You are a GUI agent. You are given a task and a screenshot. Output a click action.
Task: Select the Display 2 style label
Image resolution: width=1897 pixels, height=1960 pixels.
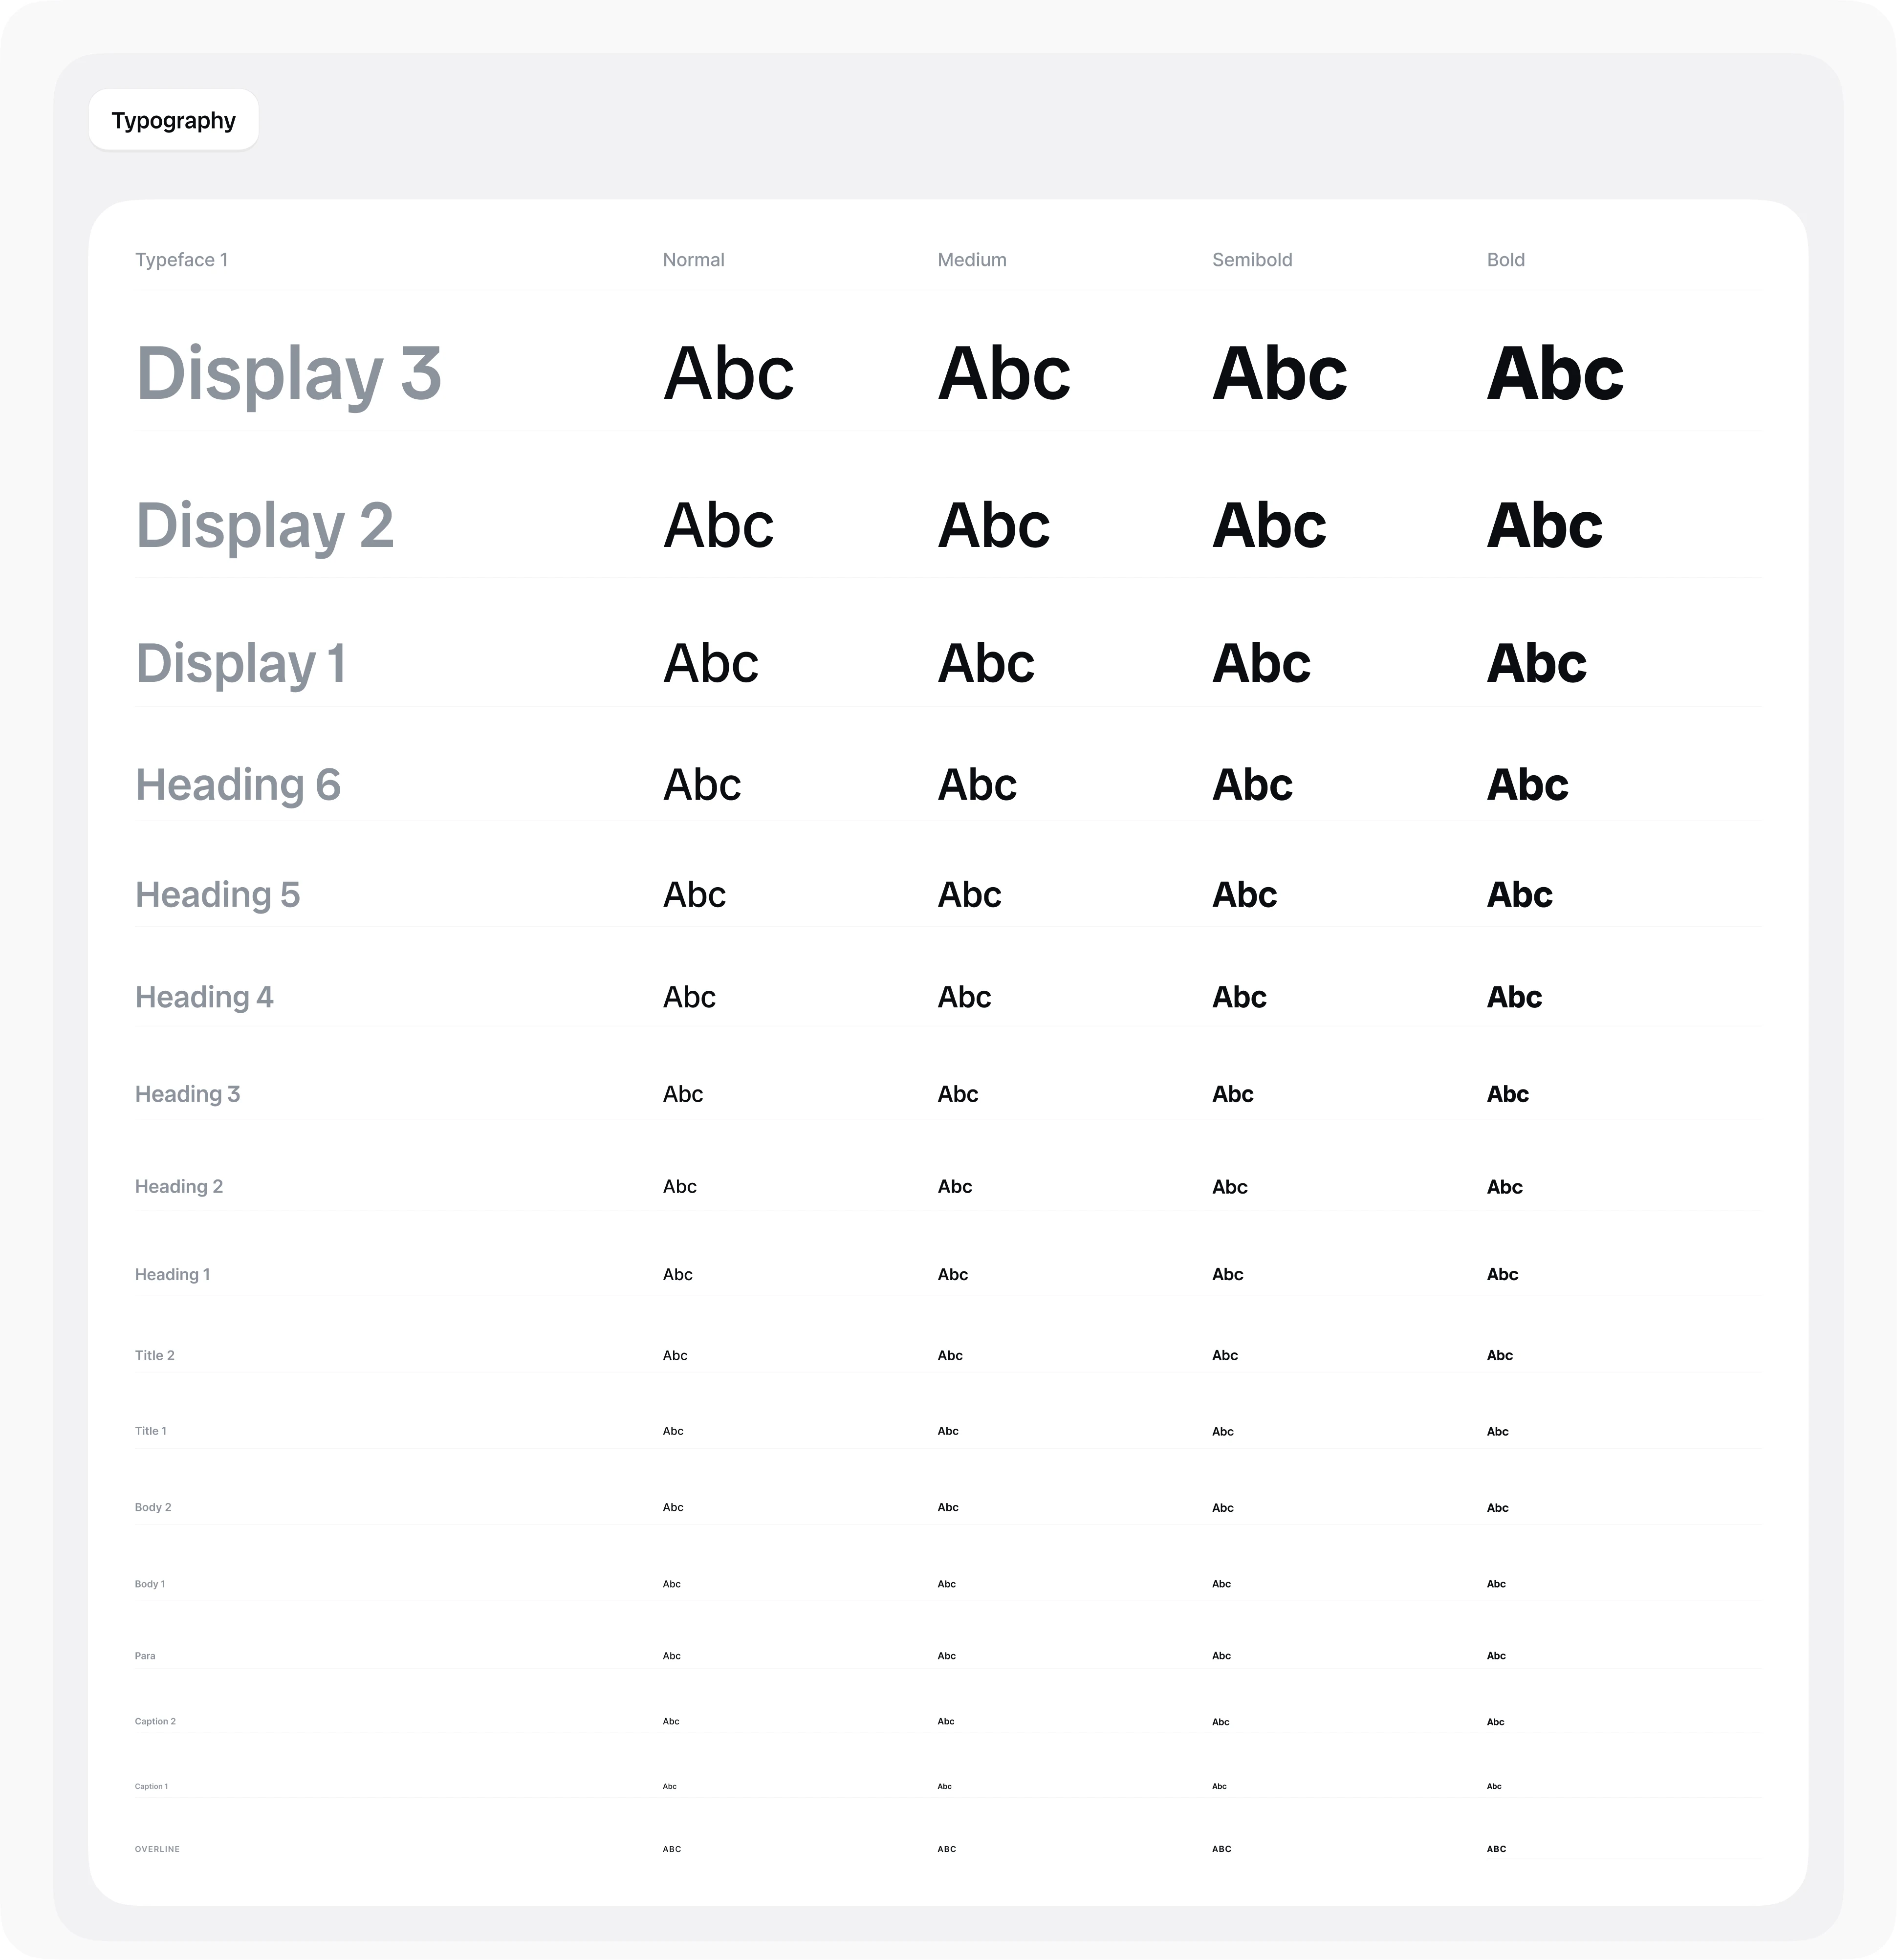264,526
